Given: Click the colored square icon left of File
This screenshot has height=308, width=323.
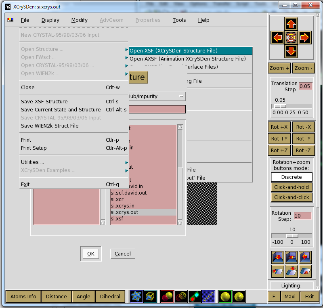Looking at the screenshot, I should pyautogui.click(x=10, y=20).
